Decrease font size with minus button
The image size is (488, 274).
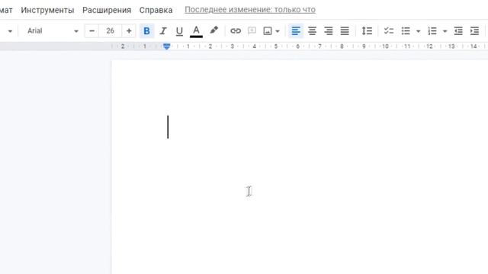[91, 30]
